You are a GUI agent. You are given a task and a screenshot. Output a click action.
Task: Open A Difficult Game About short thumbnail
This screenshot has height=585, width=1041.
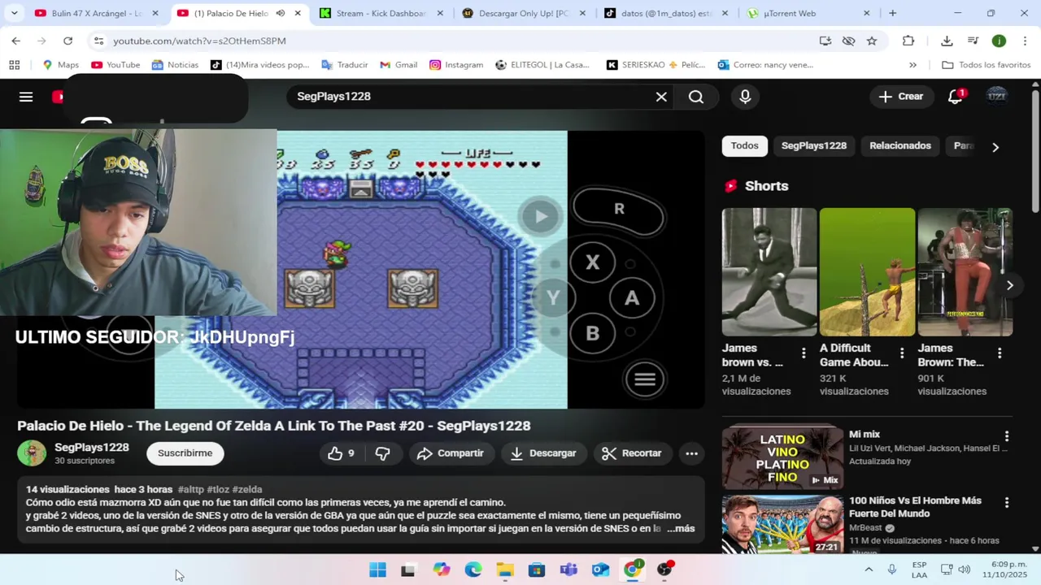(x=867, y=272)
